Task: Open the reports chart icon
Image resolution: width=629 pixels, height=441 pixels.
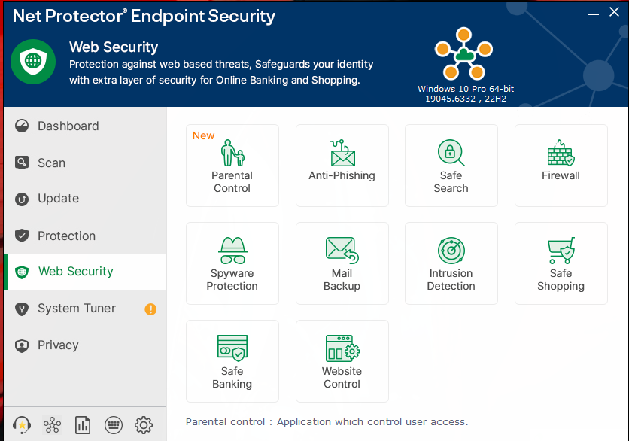Action: (x=83, y=425)
